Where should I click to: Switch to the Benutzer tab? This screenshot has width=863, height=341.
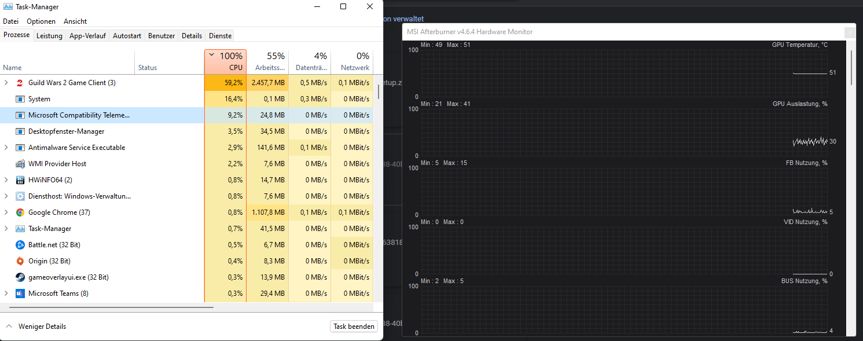[x=161, y=36]
